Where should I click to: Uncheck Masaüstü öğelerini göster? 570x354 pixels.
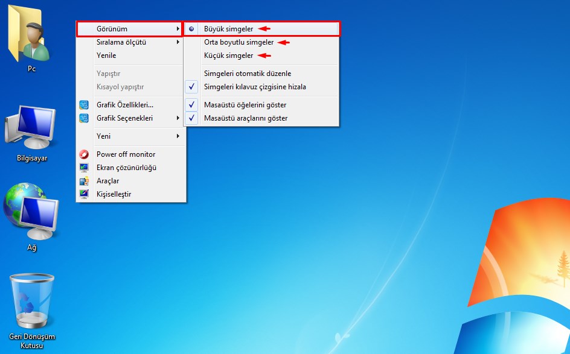coord(245,105)
